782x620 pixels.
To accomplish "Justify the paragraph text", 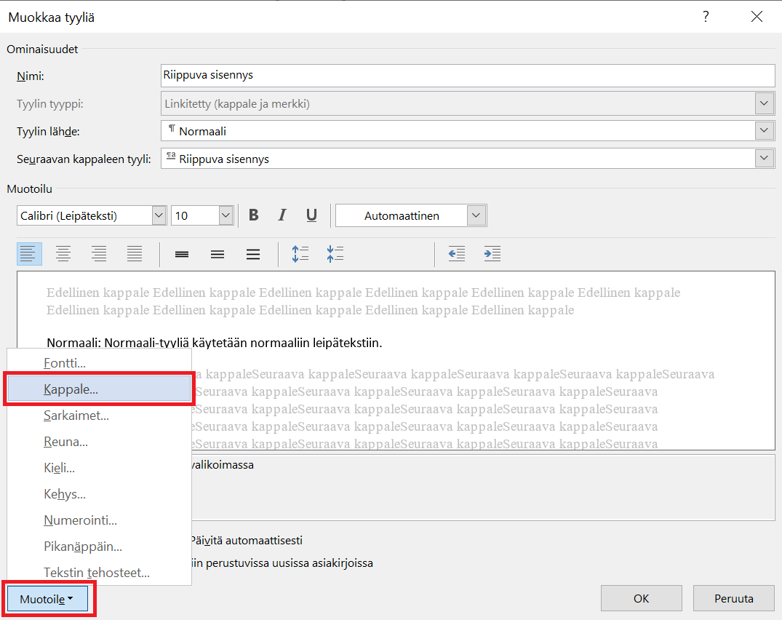I will (134, 254).
